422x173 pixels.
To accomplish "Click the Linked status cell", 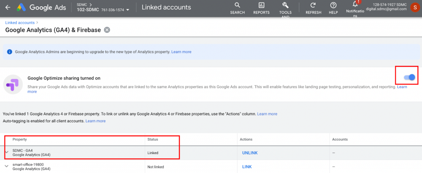I will (153, 153).
